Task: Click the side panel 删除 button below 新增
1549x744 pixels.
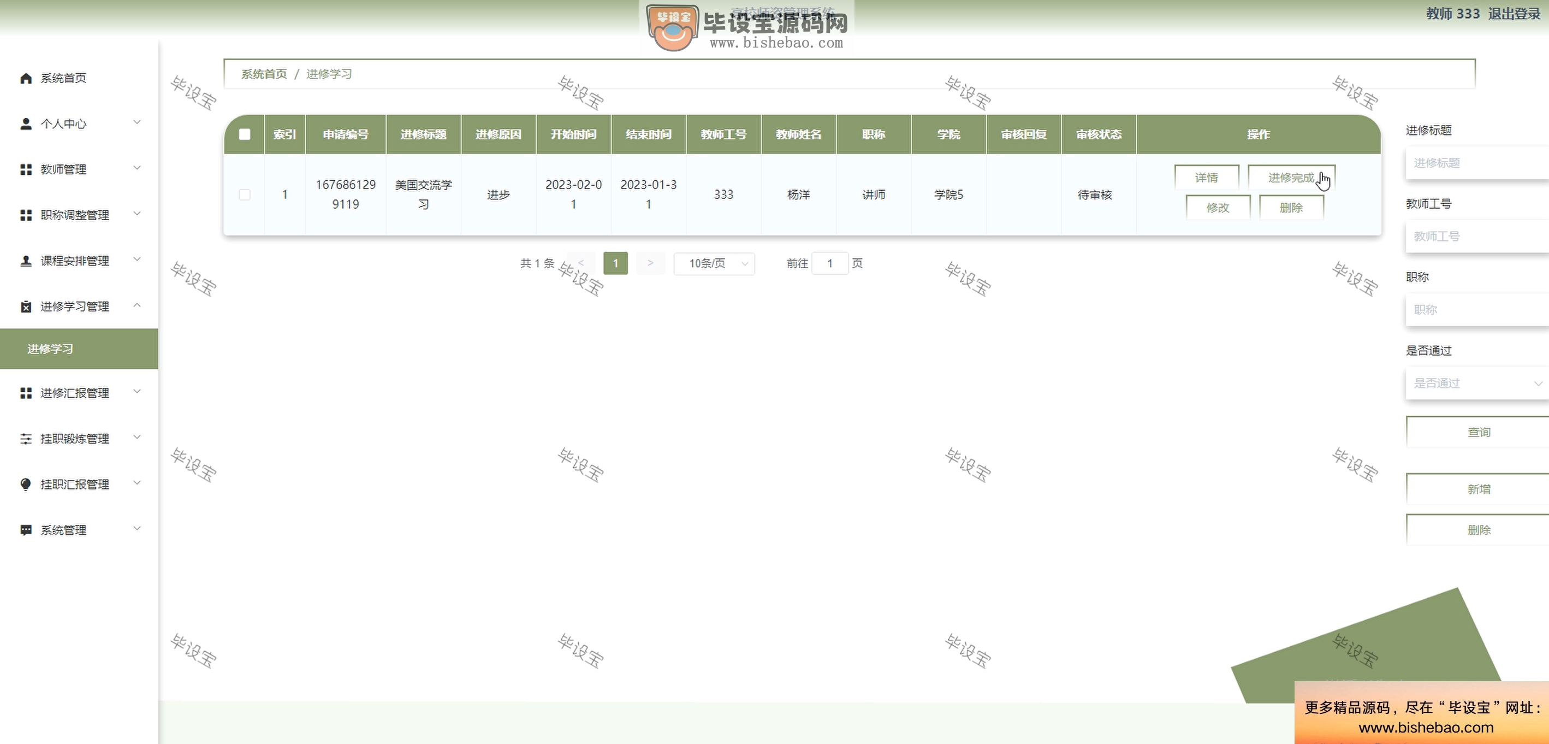Action: 1478,530
